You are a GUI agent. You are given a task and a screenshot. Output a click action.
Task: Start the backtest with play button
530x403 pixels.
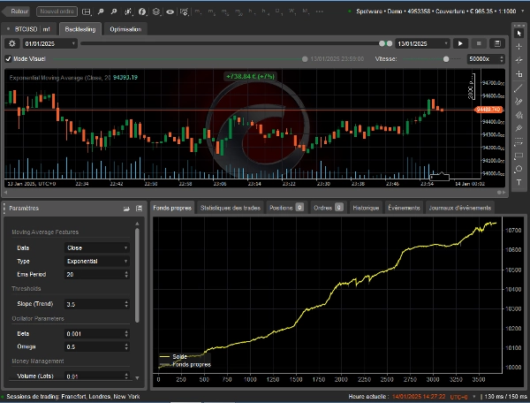point(460,43)
